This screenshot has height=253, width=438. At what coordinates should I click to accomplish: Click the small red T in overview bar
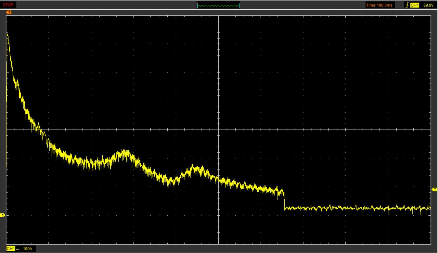pos(198,3)
